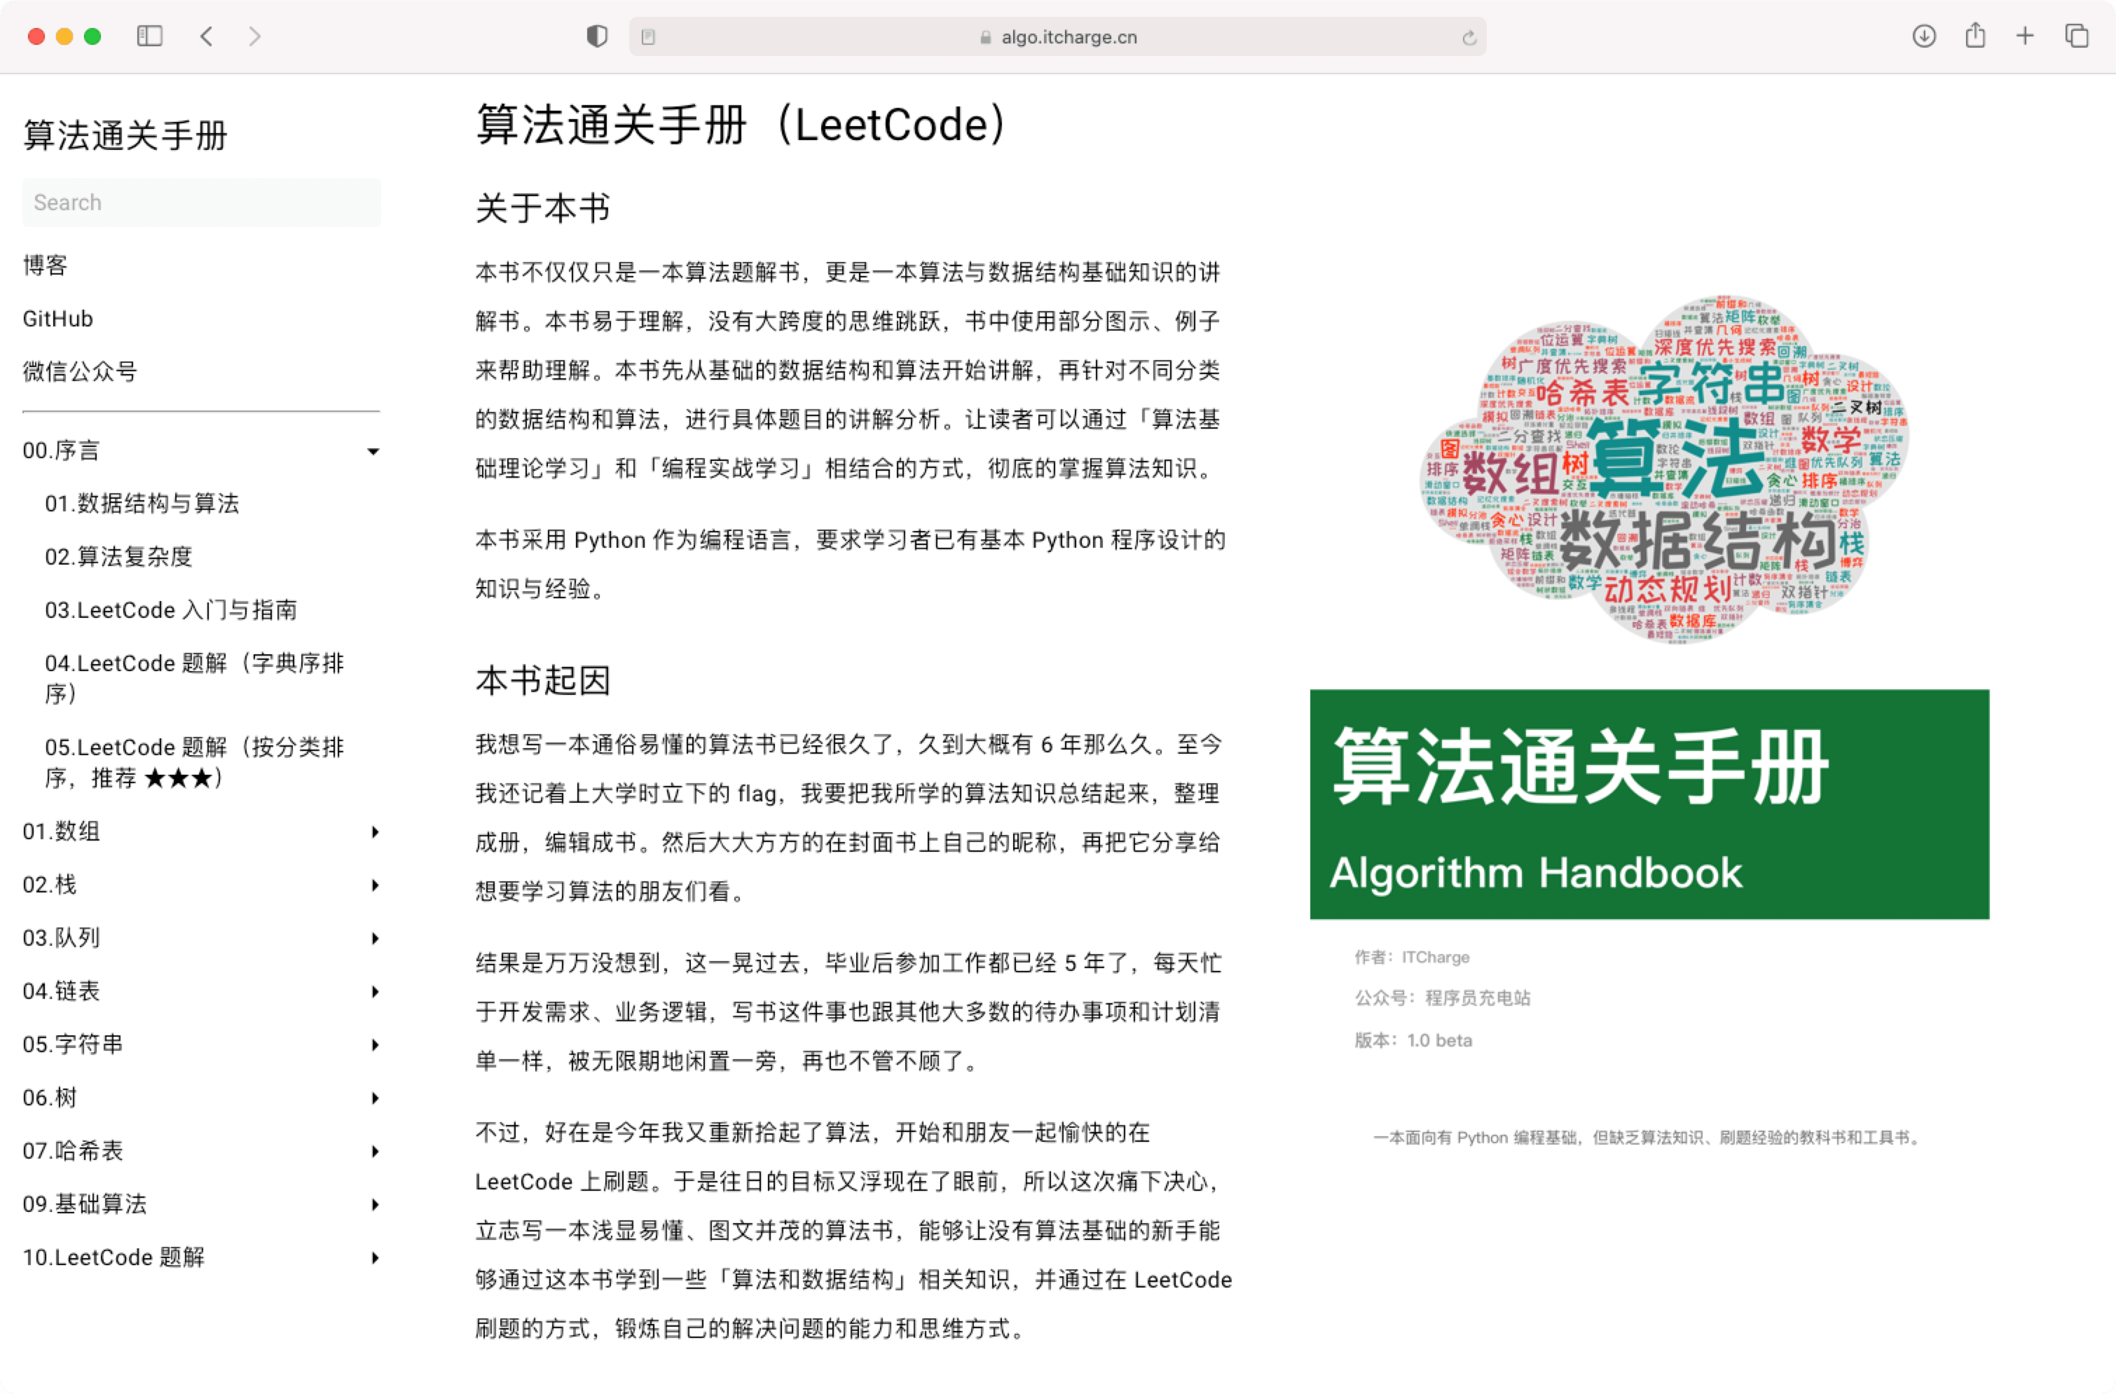Show the tab overview icon
2116x1394 pixels.
(x=2076, y=36)
